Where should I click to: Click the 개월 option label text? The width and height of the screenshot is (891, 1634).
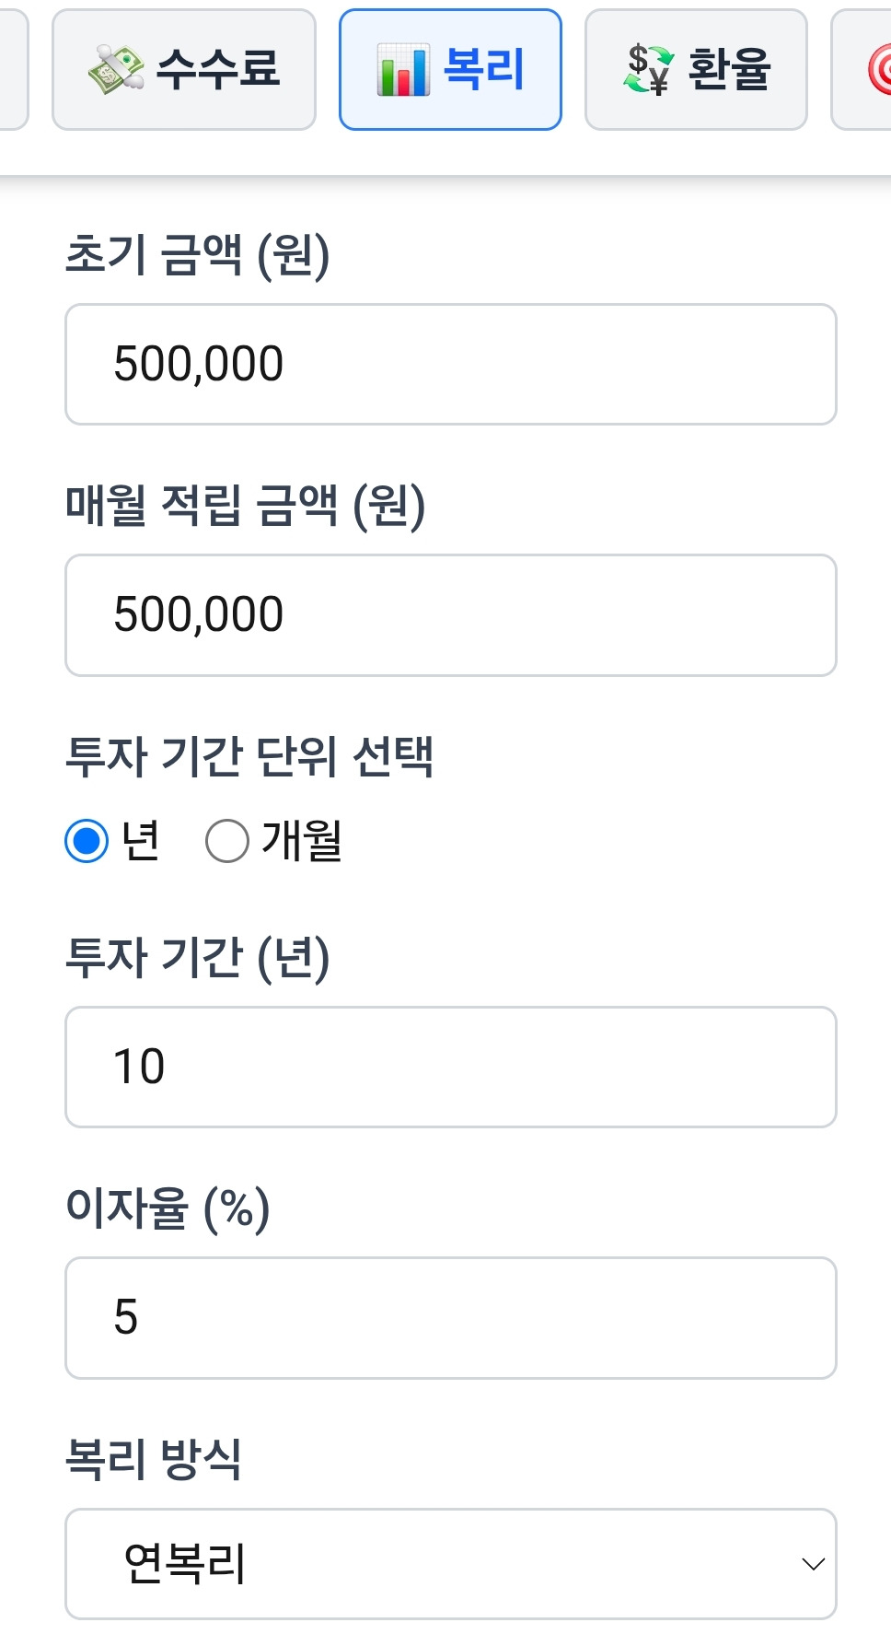tap(302, 841)
